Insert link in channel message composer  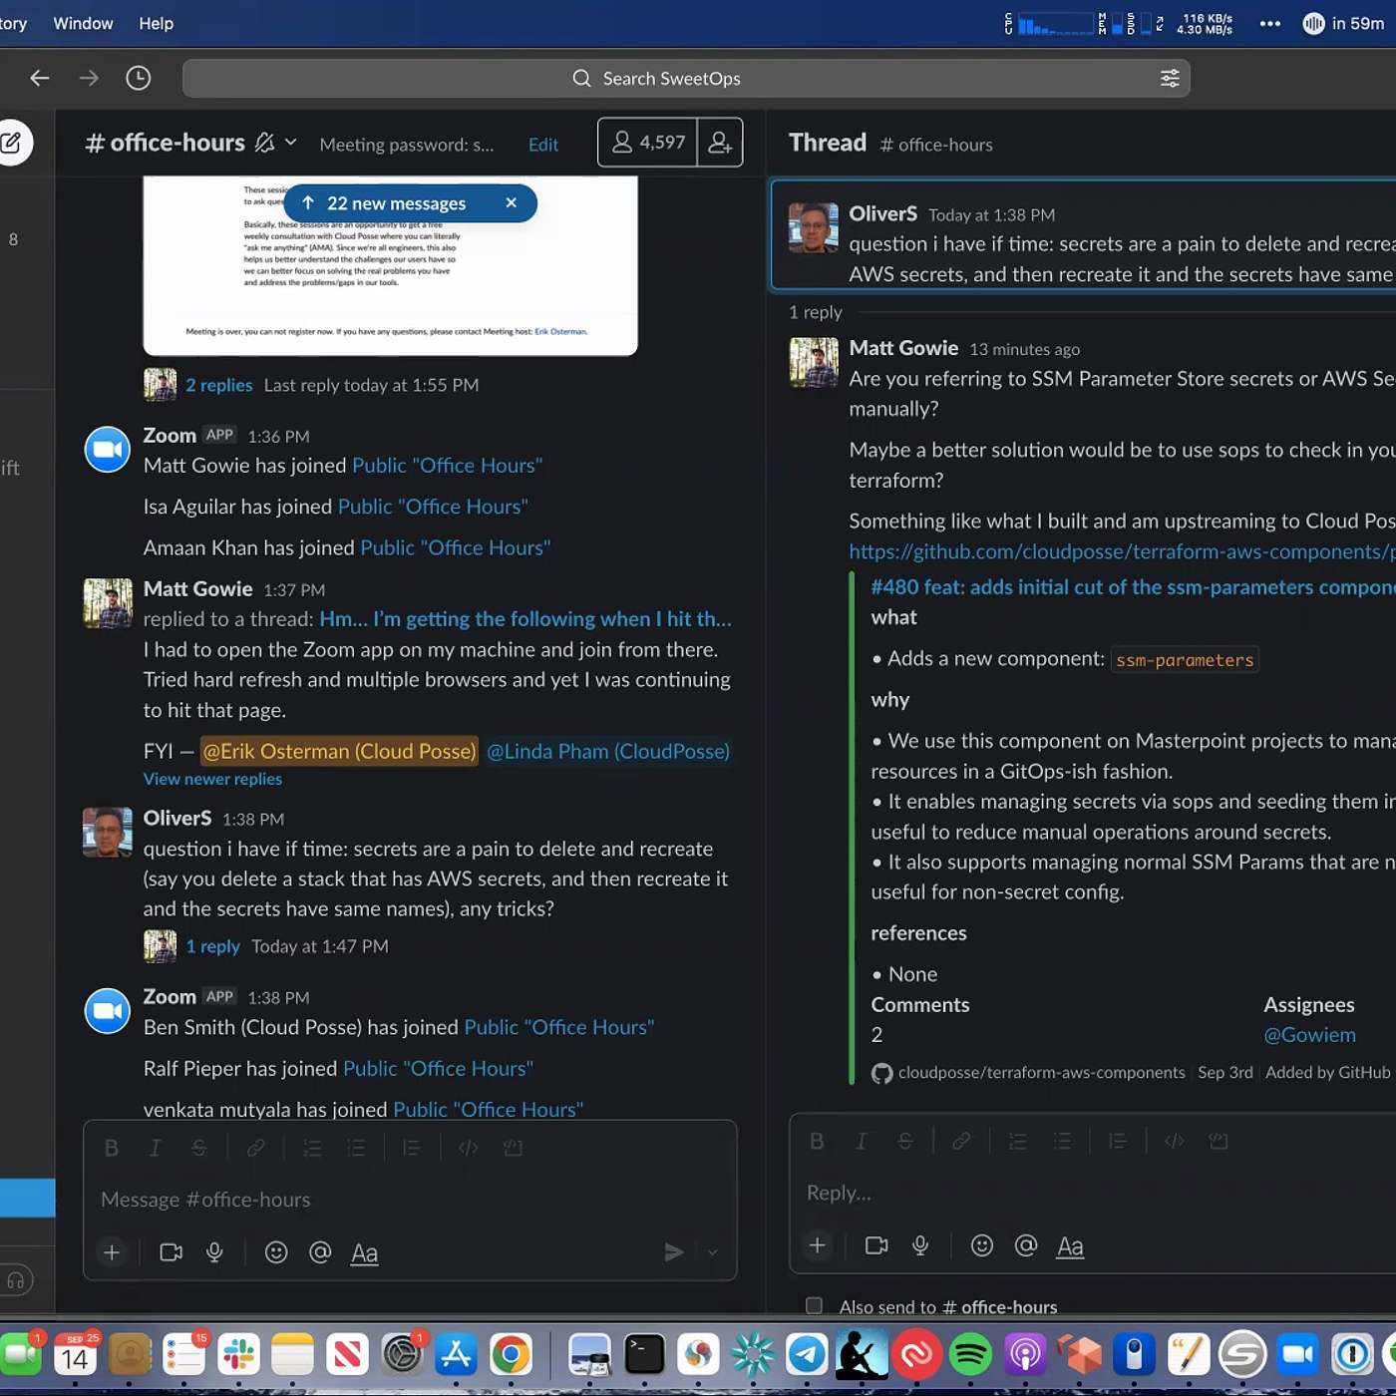point(255,1148)
